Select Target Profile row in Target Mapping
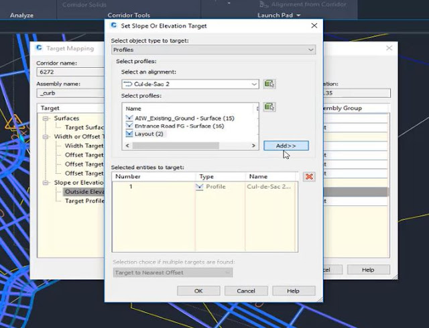 coord(84,201)
